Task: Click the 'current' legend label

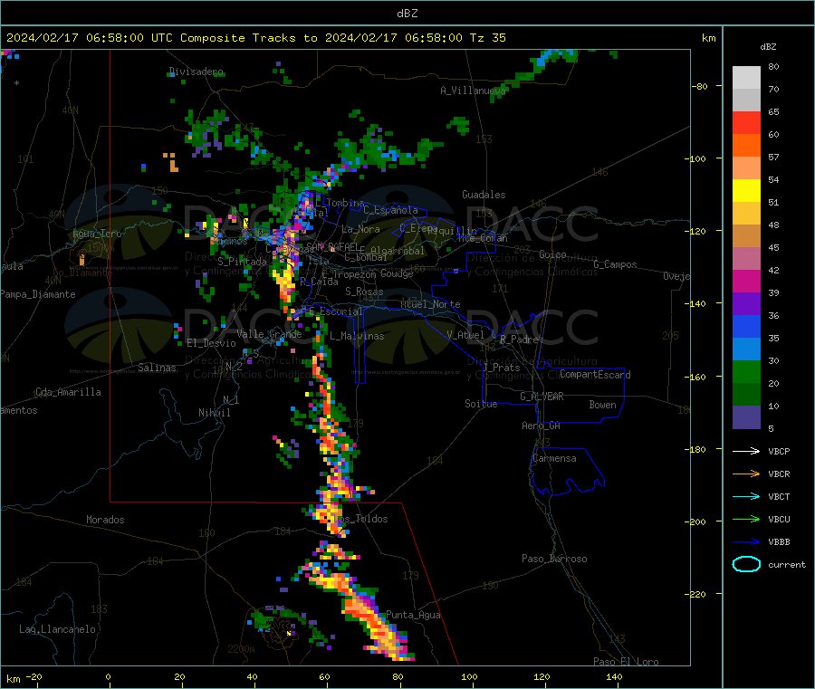Action: click(787, 564)
